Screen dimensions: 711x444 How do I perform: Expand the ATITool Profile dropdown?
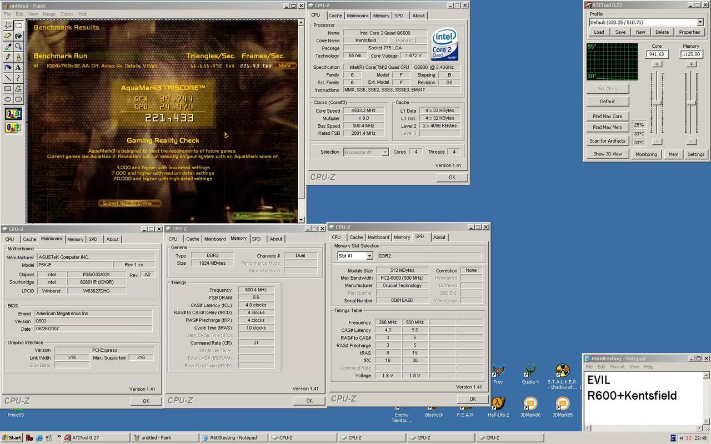tap(700, 22)
